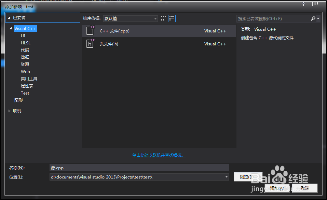Click inside the 名称 filename field

(137, 168)
